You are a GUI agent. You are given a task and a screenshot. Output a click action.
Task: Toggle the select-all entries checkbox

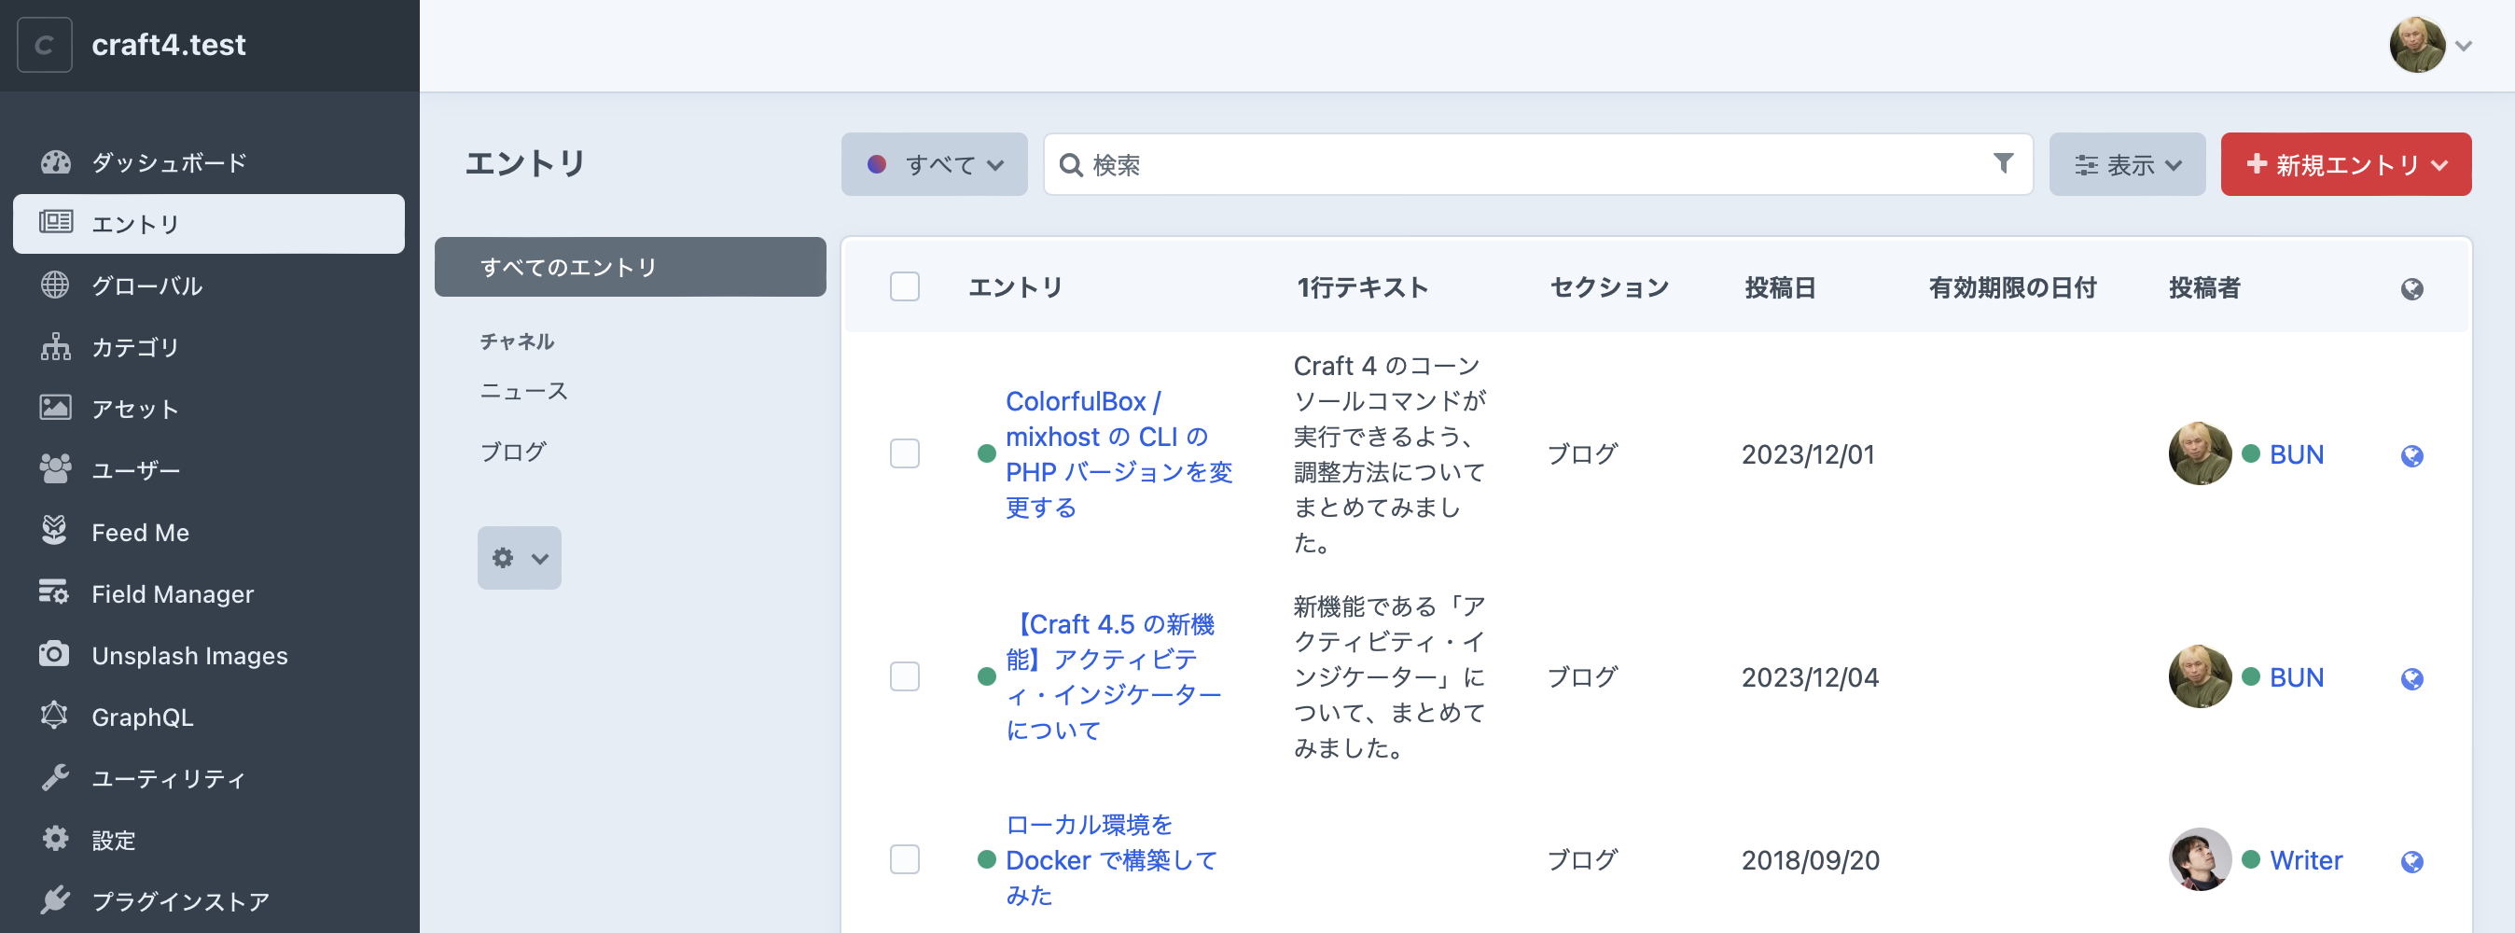904,286
